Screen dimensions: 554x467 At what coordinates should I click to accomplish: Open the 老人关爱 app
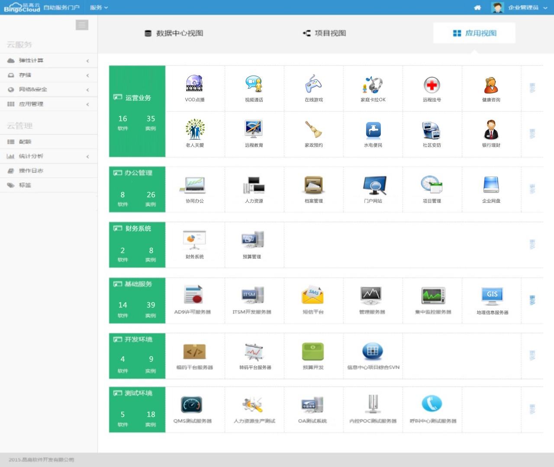195,129
